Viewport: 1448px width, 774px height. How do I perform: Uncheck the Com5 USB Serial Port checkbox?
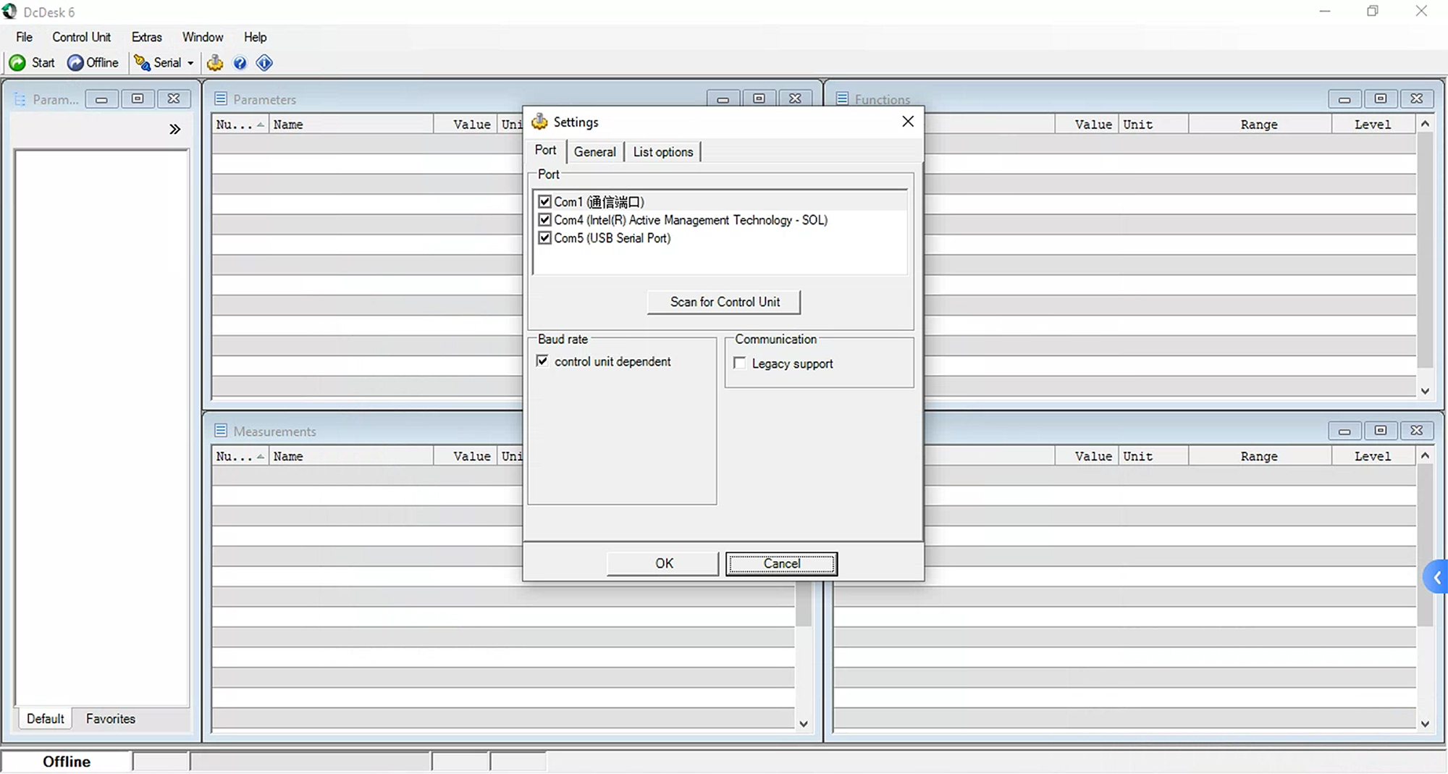[x=545, y=237]
